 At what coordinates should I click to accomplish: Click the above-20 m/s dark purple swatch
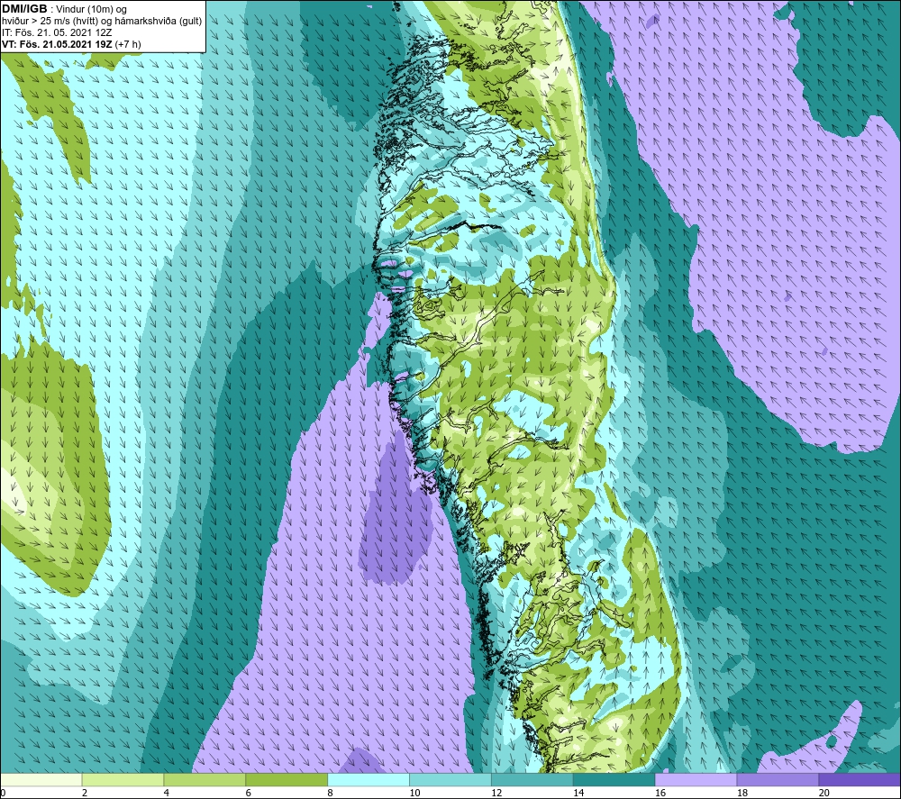click(859, 780)
